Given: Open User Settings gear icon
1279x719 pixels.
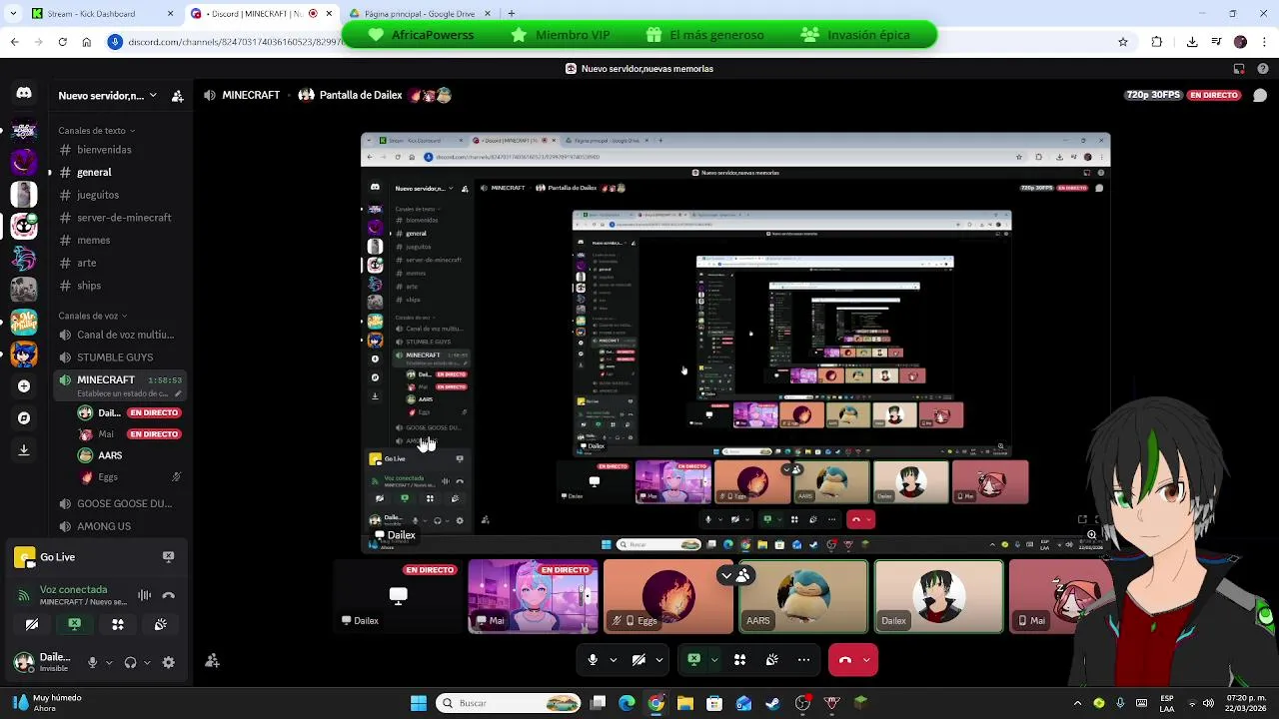Looking at the screenshot, I should pos(168,662).
